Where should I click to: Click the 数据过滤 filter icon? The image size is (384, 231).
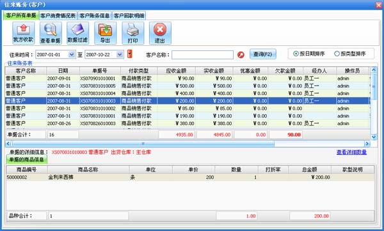(x=77, y=33)
